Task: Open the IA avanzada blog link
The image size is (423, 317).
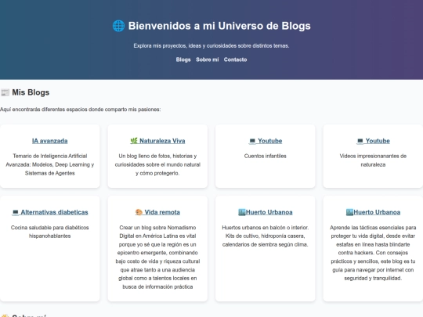Action: click(x=50, y=141)
